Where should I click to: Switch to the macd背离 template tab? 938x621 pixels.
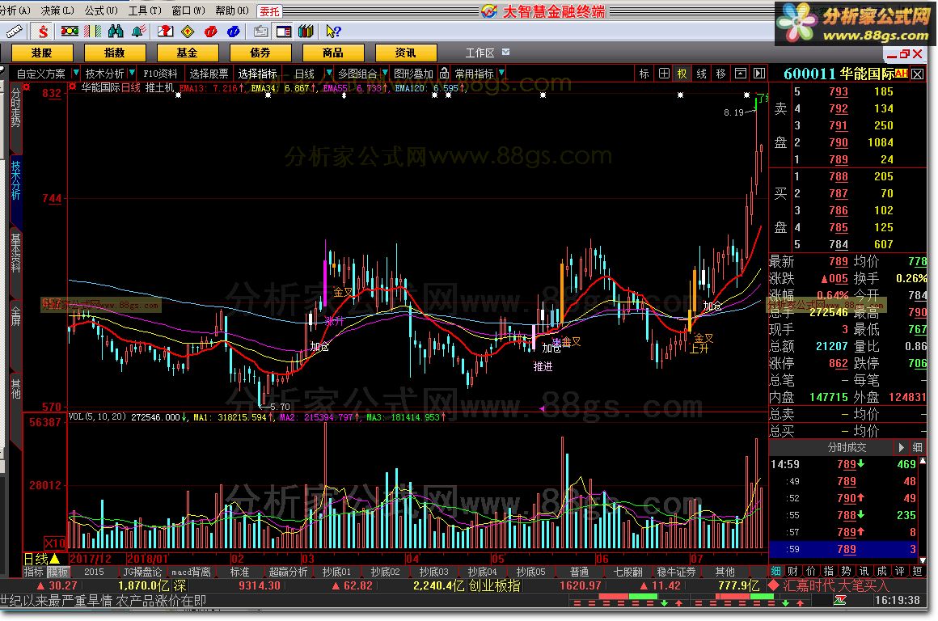[191, 572]
